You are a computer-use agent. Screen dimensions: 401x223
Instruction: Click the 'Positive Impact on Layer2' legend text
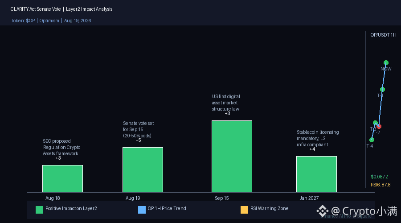coord(71,208)
